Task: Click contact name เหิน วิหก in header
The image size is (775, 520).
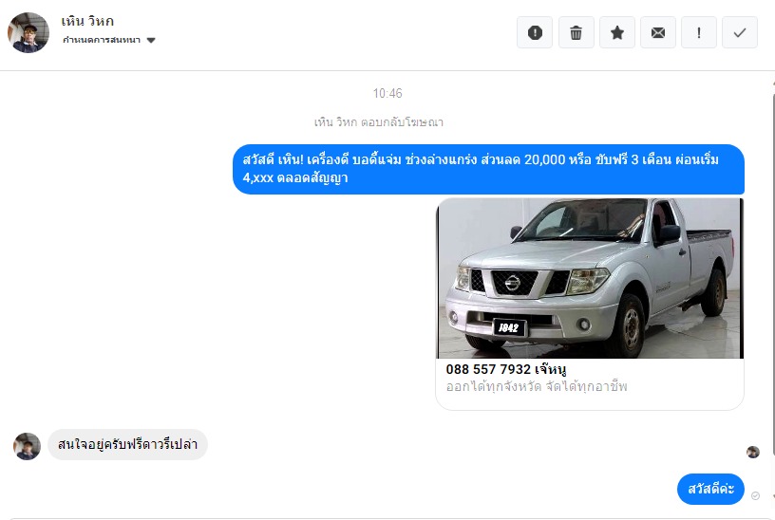Action: [x=87, y=21]
